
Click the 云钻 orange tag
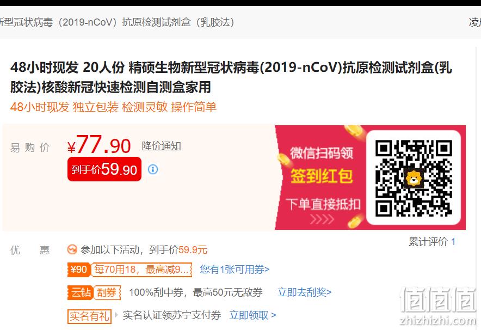point(80,292)
